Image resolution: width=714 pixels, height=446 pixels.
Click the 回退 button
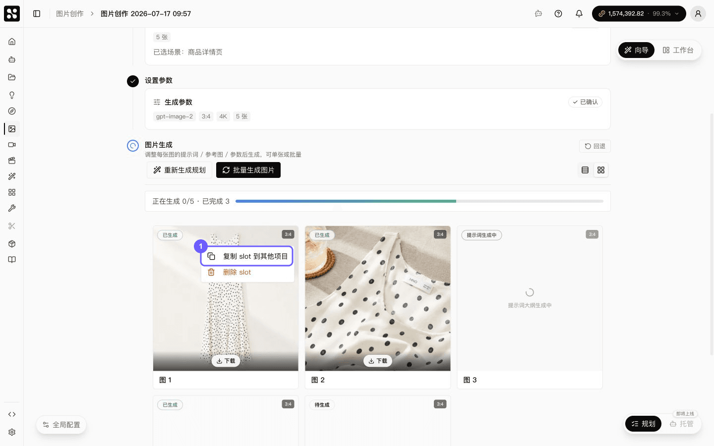tap(595, 146)
